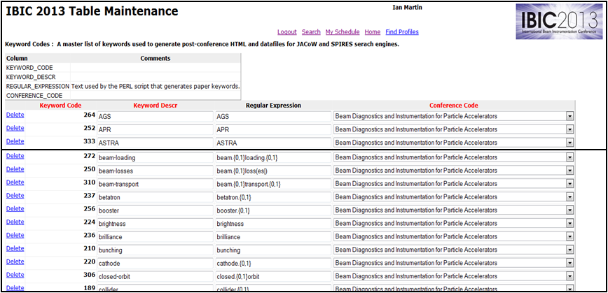This screenshot has height=293, width=608.
Task: Delete the booster keyword row
Action: click(x=15, y=208)
